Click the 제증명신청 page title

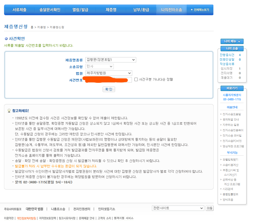pos(16,26)
